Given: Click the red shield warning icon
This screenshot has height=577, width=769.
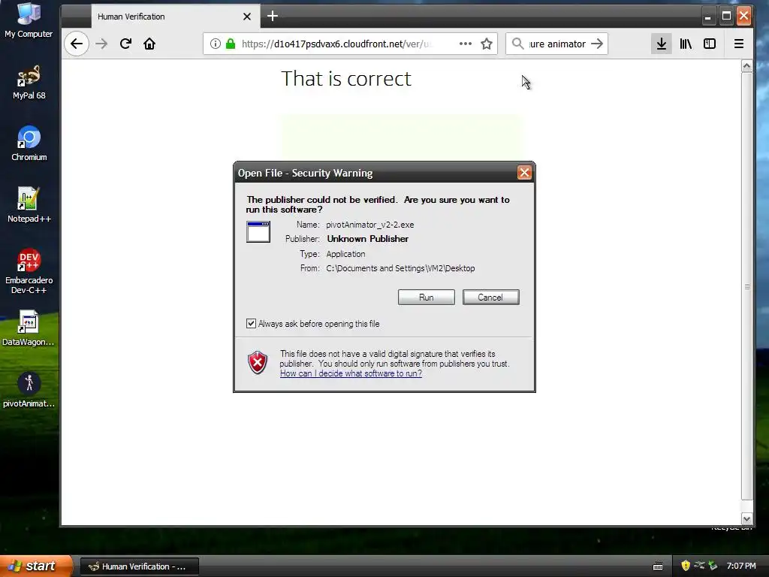Looking at the screenshot, I should click(258, 363).
